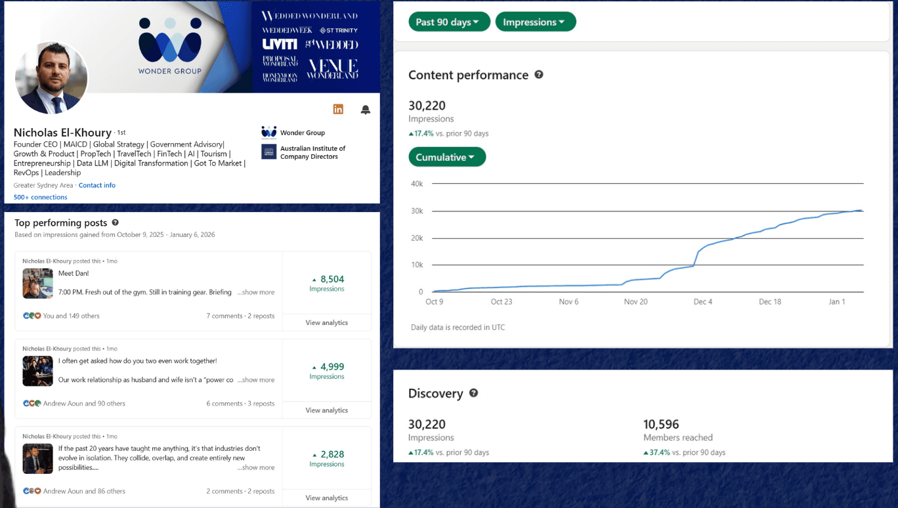Click help icon next to Content performance

(x=539, y=75)
